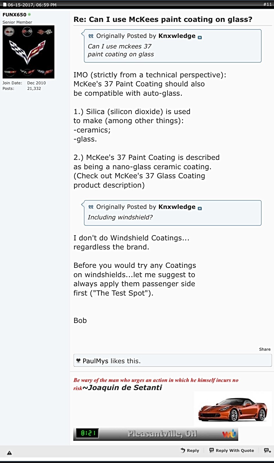The width and height of the screenshot is (274, 463).
Task: Click Share link below the post
Action: point(265,349)
